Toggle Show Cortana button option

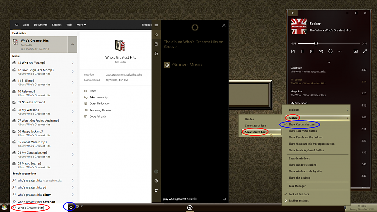click(x=302, y=124)
